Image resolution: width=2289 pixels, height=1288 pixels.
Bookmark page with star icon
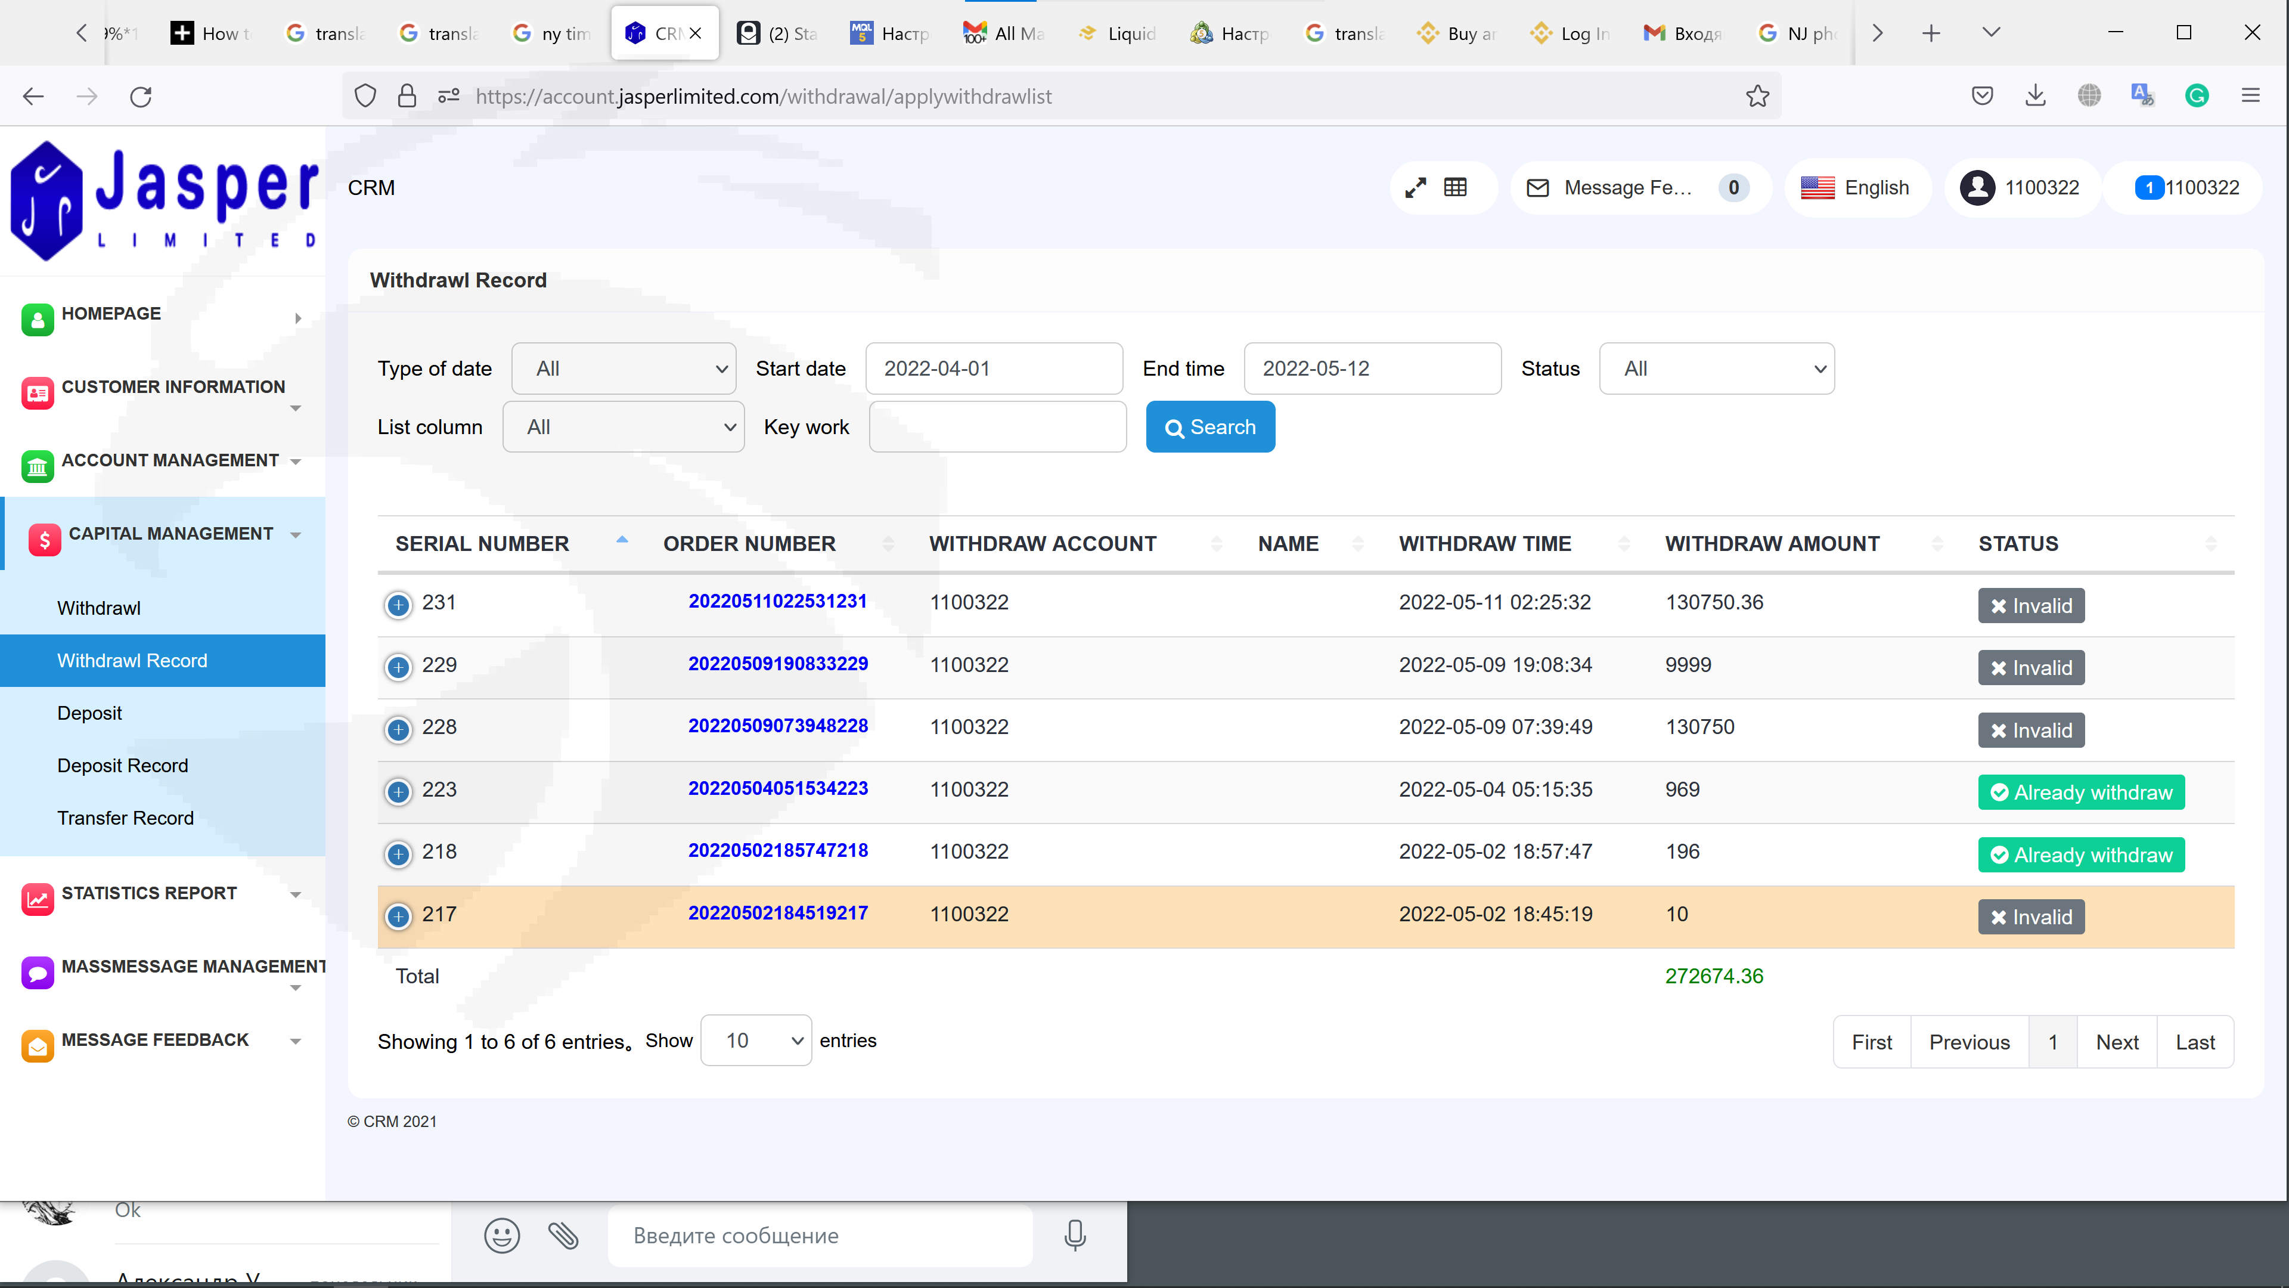(1757, 96)
